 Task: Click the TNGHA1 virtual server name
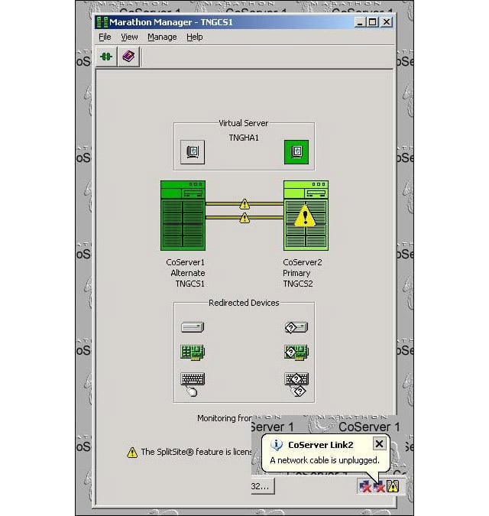tap(244, 138)
